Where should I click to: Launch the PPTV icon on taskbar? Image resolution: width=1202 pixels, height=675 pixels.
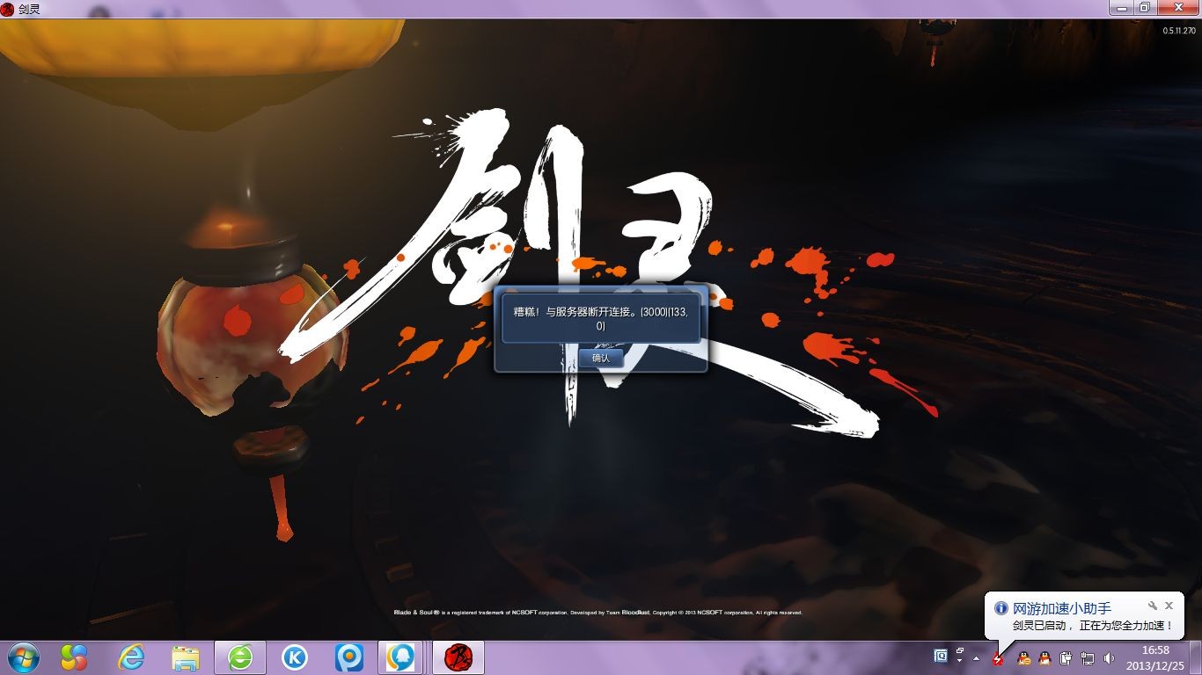point(349,657)
